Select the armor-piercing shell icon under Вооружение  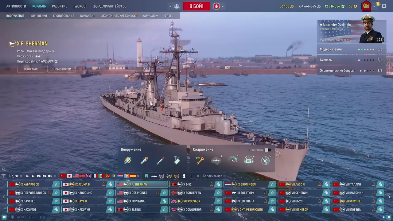point(144,160)
